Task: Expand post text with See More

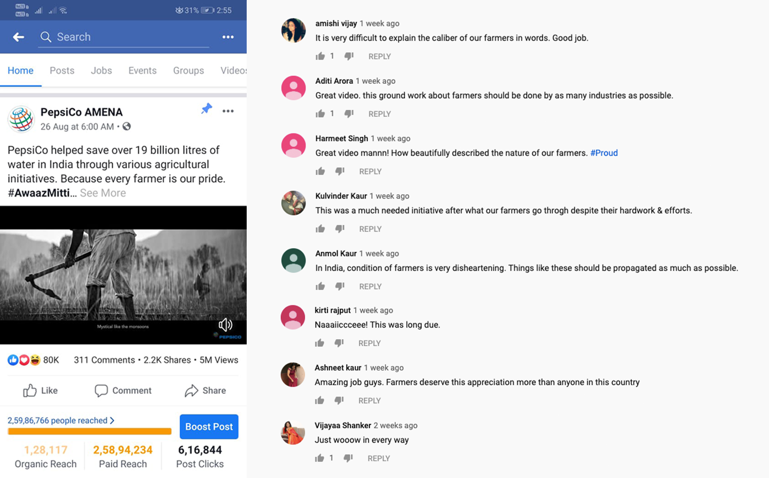Action: 103,193
